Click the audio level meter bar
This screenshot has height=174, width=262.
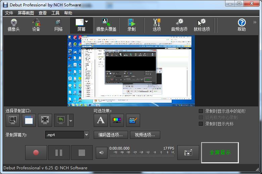pyautogui.click(x=142, y=156)
